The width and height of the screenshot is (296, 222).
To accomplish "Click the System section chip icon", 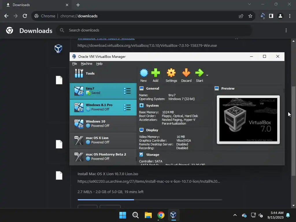I will pyautogui.click(x=141, y=105).
